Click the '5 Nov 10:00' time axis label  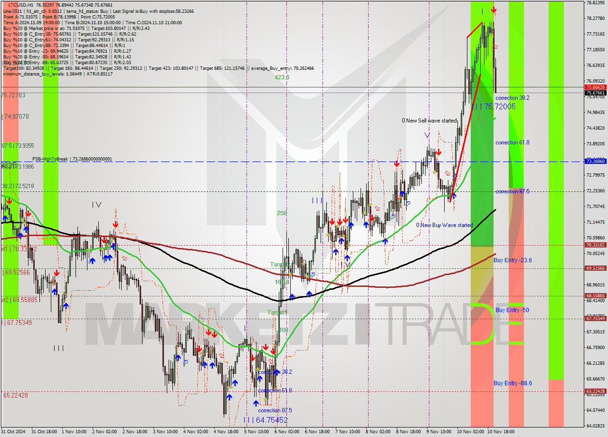(257, 432)
